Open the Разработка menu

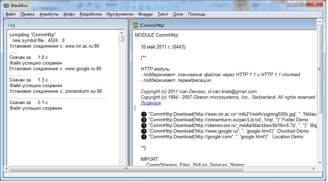90,14
